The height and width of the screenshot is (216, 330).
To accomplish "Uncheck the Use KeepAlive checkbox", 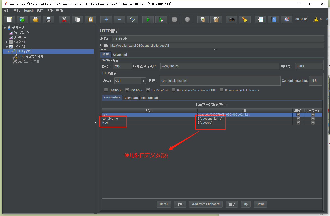I will tap(148, 90).
